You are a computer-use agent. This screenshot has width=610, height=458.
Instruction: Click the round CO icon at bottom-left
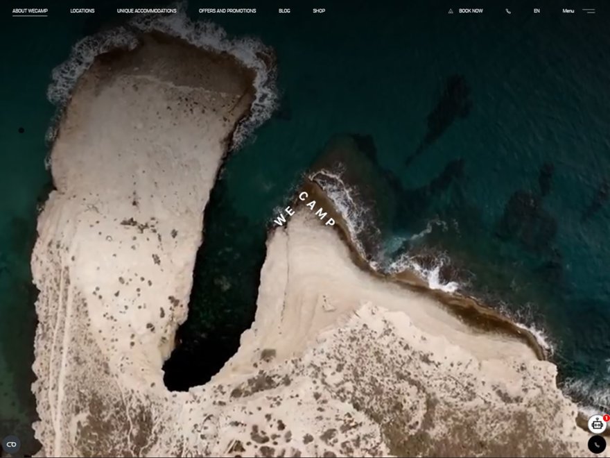click(11, 444)
